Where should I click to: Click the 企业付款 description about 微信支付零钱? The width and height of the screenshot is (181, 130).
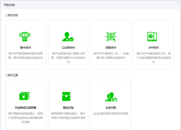click(x=111, y=113)
